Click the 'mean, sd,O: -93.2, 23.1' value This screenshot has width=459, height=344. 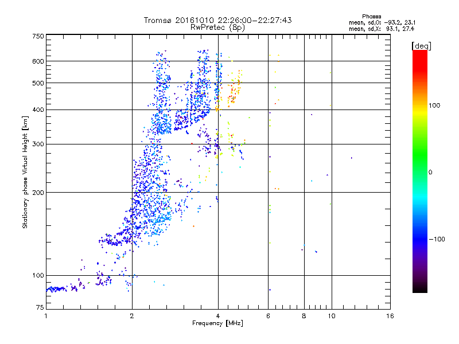382,22
